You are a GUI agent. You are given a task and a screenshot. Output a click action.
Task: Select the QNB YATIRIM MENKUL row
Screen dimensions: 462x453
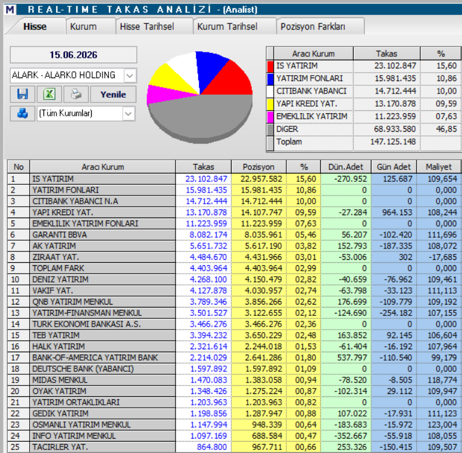coord(235,302)
